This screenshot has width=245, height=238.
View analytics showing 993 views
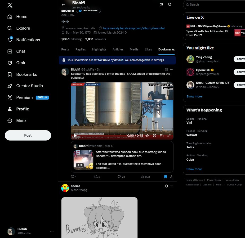(x=145, y=177)
